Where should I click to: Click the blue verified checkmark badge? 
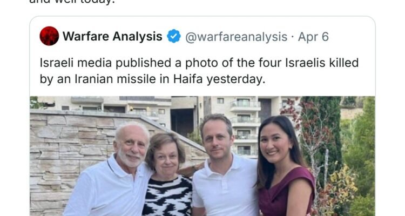tap(173, 37)
